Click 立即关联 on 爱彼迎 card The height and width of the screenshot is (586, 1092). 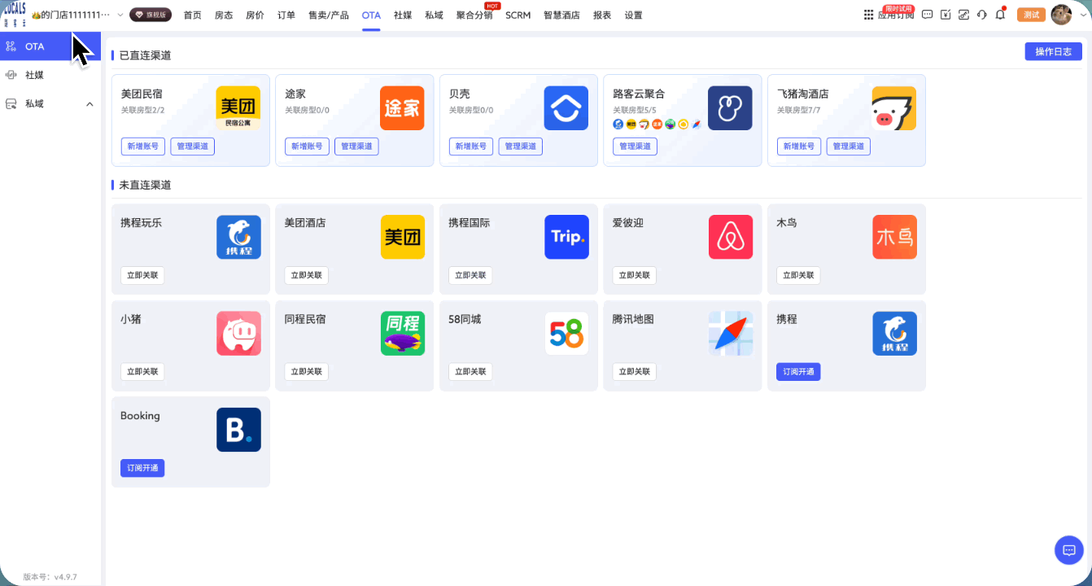coord(635,275)
